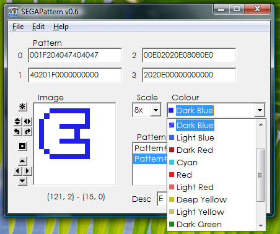Open the Edit menu

(38, 27)
